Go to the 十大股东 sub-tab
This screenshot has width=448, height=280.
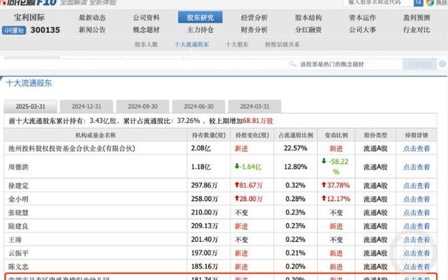237,45
